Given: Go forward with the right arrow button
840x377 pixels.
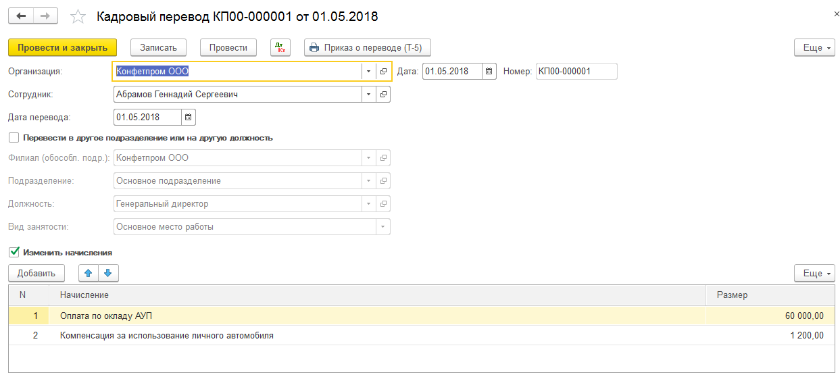Looking at the screenshot, I should pos(45,16).
